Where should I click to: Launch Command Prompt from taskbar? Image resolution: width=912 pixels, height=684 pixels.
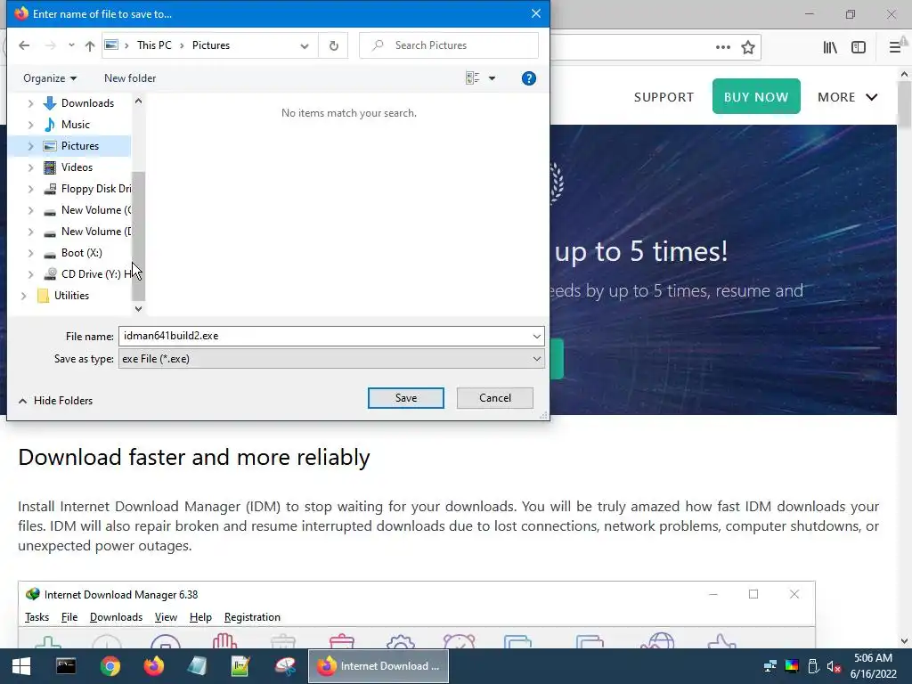(66, 666)
